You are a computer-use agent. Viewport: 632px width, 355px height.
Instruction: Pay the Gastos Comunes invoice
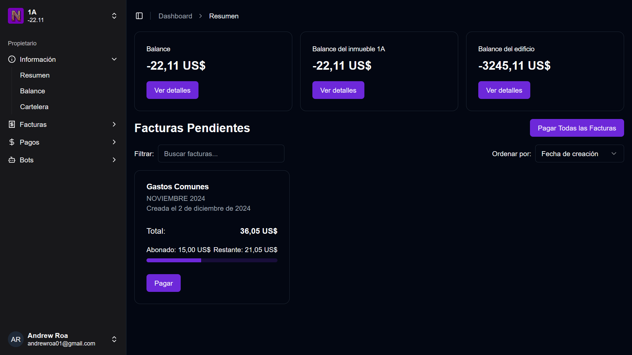(164, 283)
